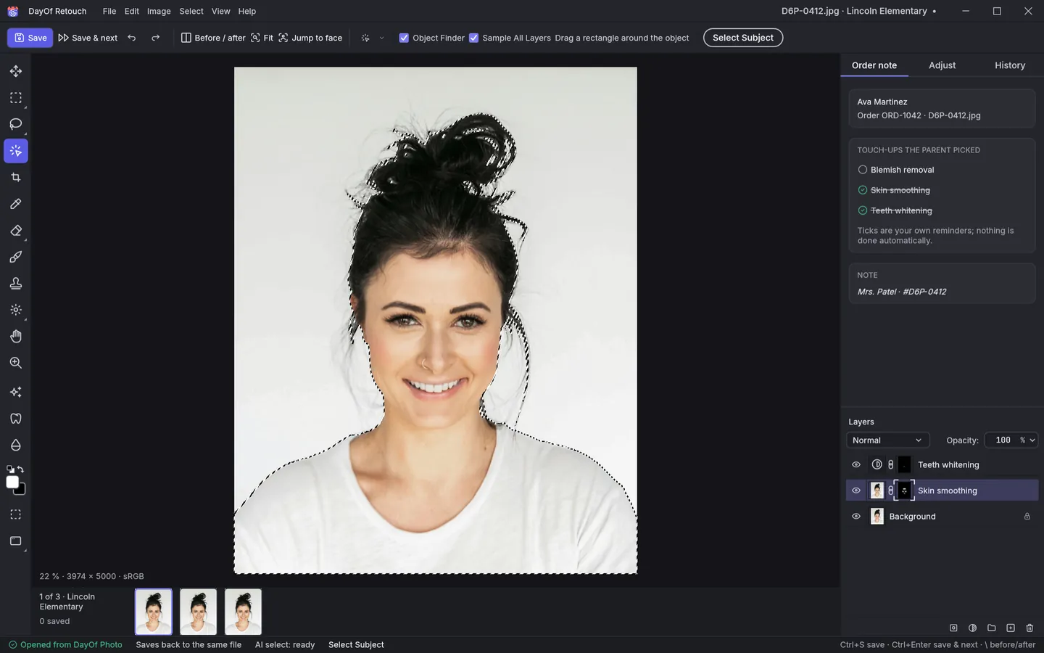The height and width of the screenshot is (653, 1044).
Task: Select the Teeth whitening tool
Action: click(x=16, y=419)
